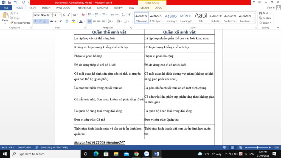Apply superscript formatting
Image resolution: width=281 pixels, height=158 pixels.
click(61, 21)
